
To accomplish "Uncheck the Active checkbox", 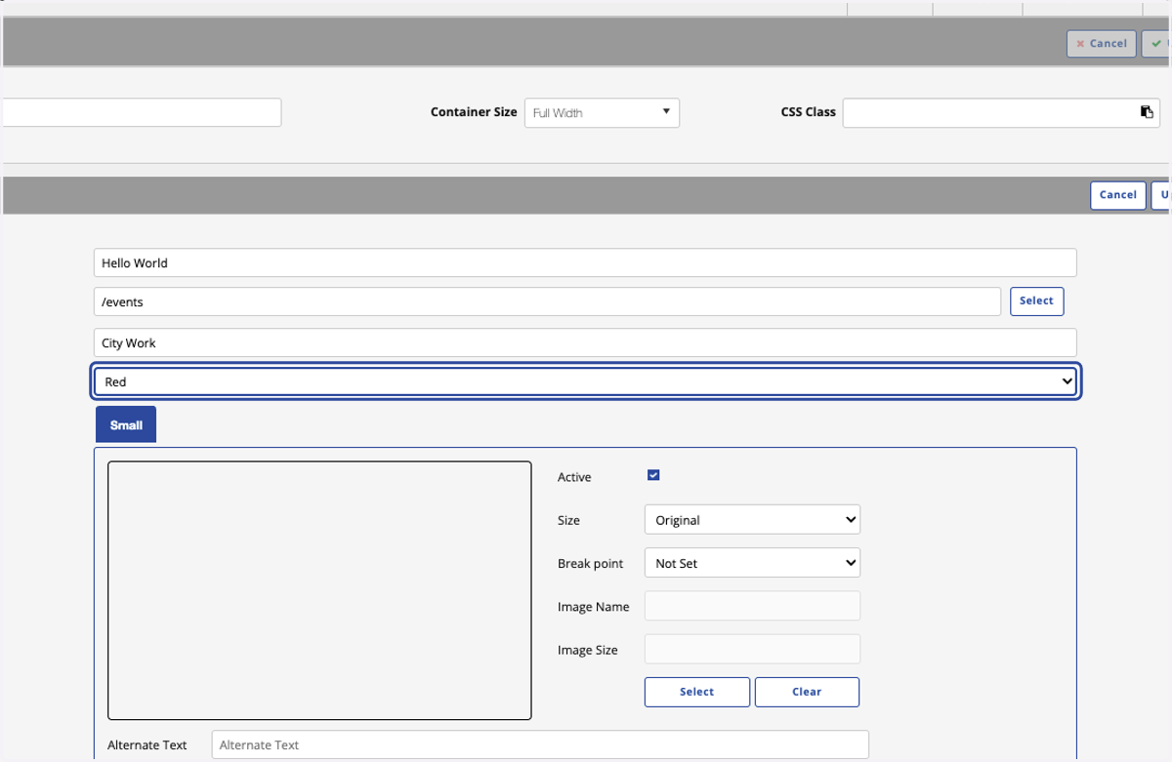I will click(x=653, y=475).
